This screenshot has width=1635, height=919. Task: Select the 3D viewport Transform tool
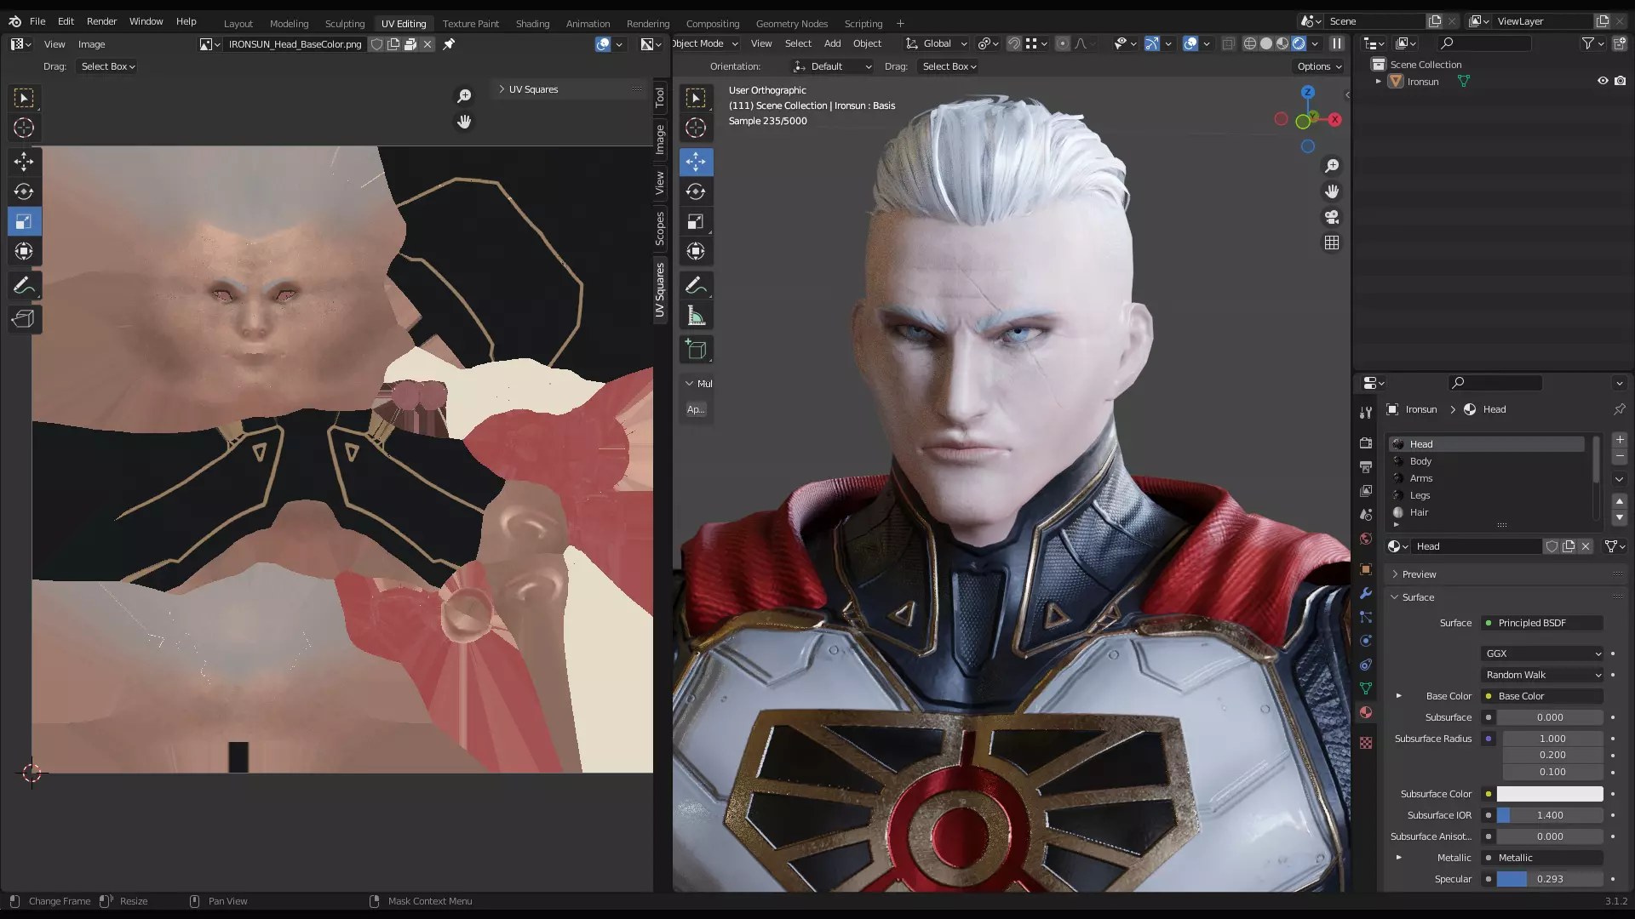(x=696, y=251)
